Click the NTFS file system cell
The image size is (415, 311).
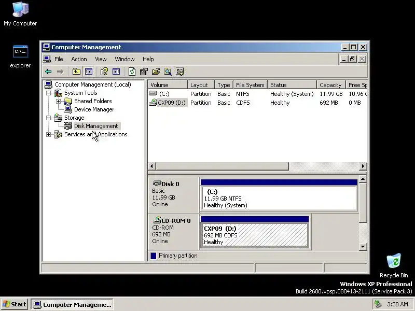(x=243, y=94)
